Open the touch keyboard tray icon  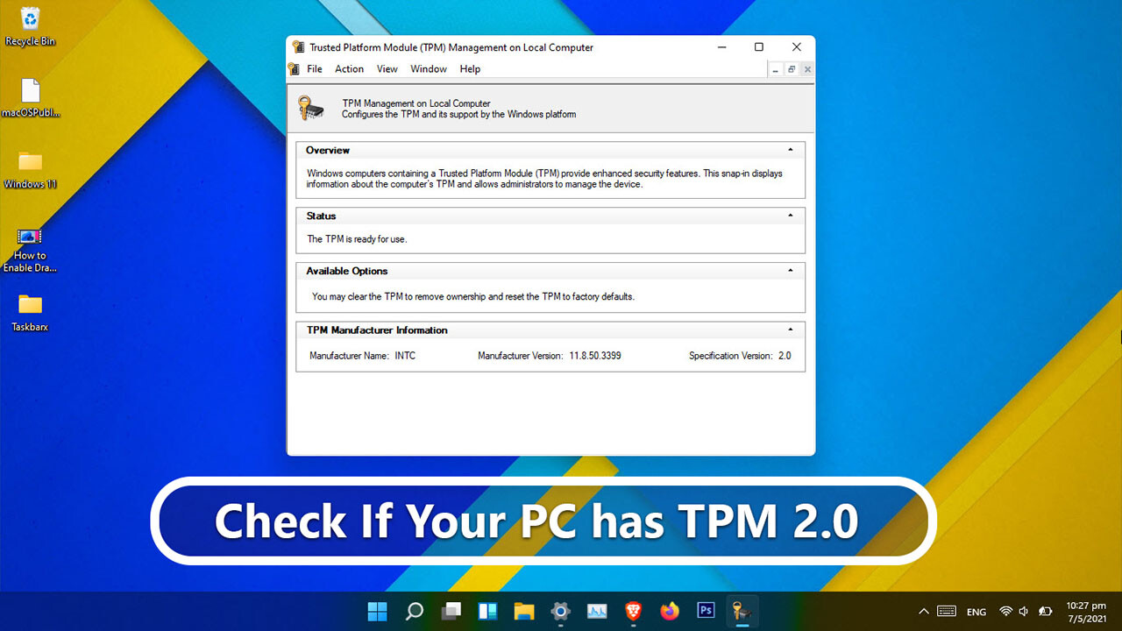(x=947, y=612)
